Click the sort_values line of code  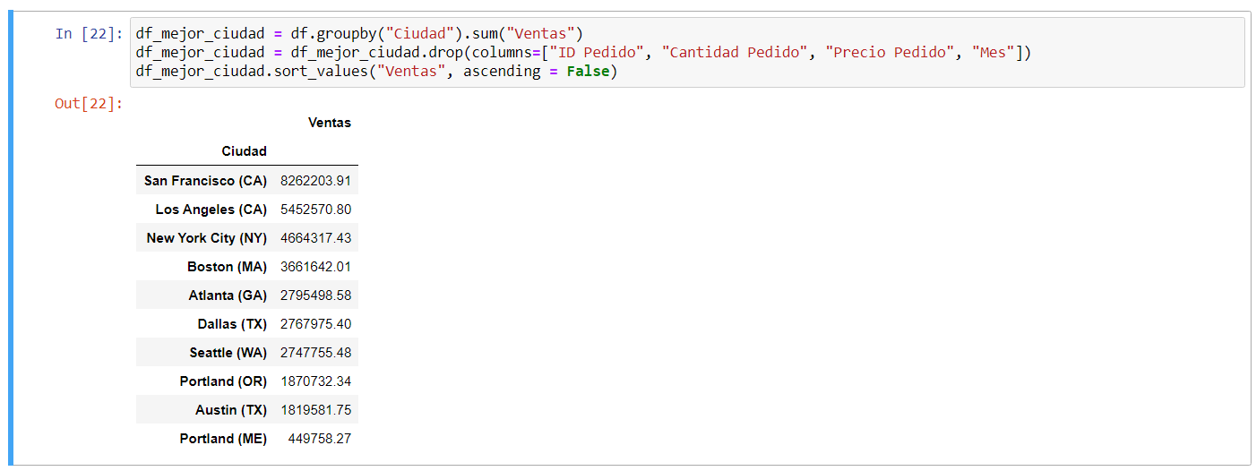tap(376, 72)
